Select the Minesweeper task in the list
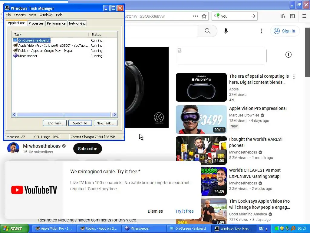310x233 pixels. pos(64,56)
